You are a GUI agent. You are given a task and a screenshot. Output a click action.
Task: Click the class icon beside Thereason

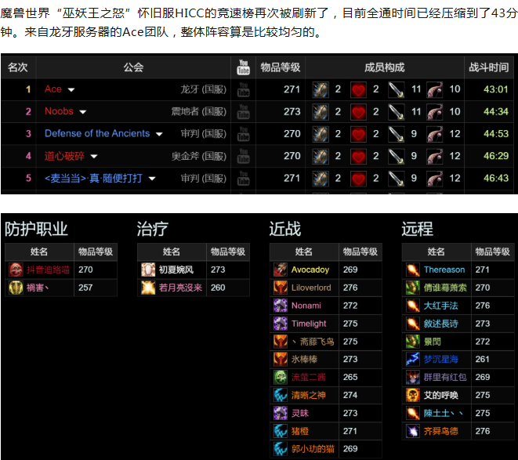pyautogui.click(x=412, y=270)
